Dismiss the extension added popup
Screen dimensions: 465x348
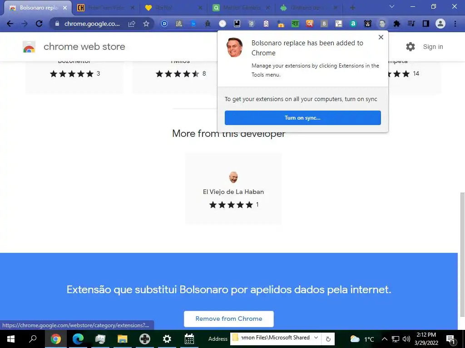click(x=381, y=37)
